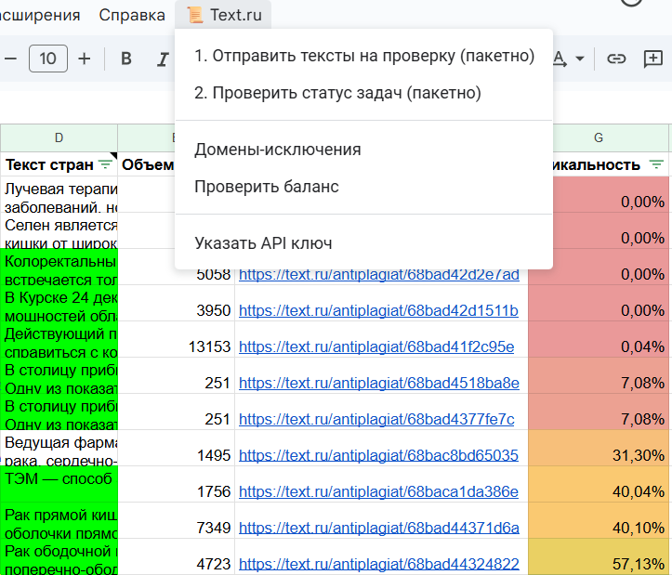The width and height of the screenshot is (672, 575).
Task: Select column D header
Action: coord(59,137)
